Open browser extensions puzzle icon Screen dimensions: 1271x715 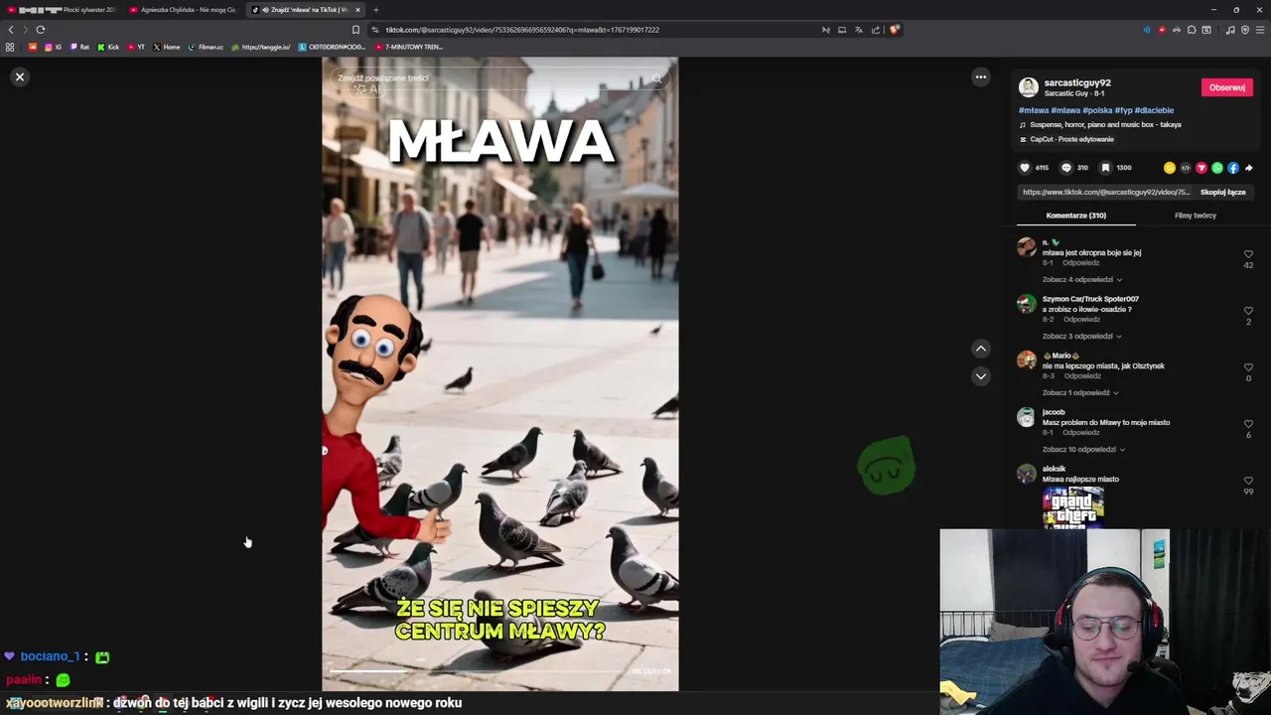pyautogui.click(x=1192, y=30)
